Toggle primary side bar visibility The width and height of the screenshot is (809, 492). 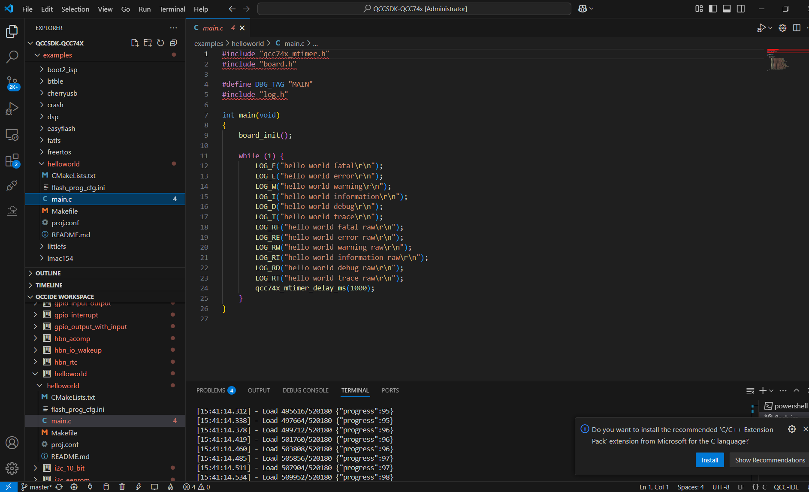[x=713, y=9]
